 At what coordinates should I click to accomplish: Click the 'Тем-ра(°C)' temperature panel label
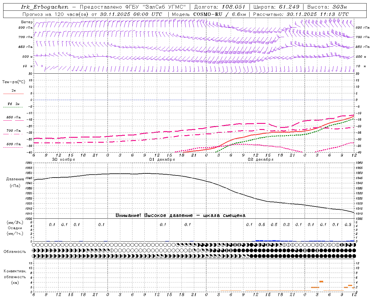pyautogui.click(x=14, y=82)
